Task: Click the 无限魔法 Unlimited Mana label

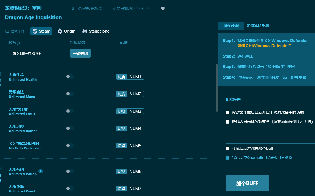Action: (x=22, y=94)
